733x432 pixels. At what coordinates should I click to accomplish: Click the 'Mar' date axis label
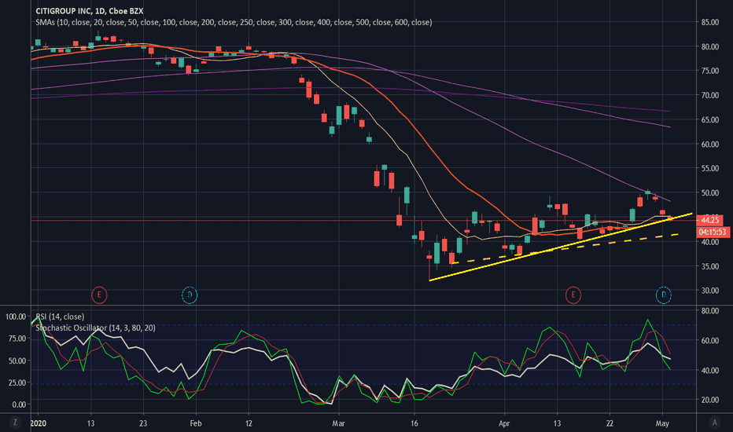pyautogui.click(x=338, y=423)
